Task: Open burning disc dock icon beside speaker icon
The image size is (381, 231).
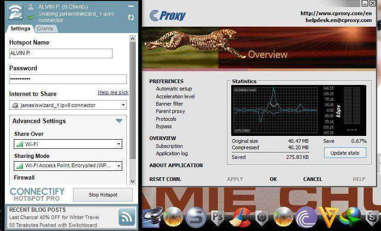Action: point(173,217)
